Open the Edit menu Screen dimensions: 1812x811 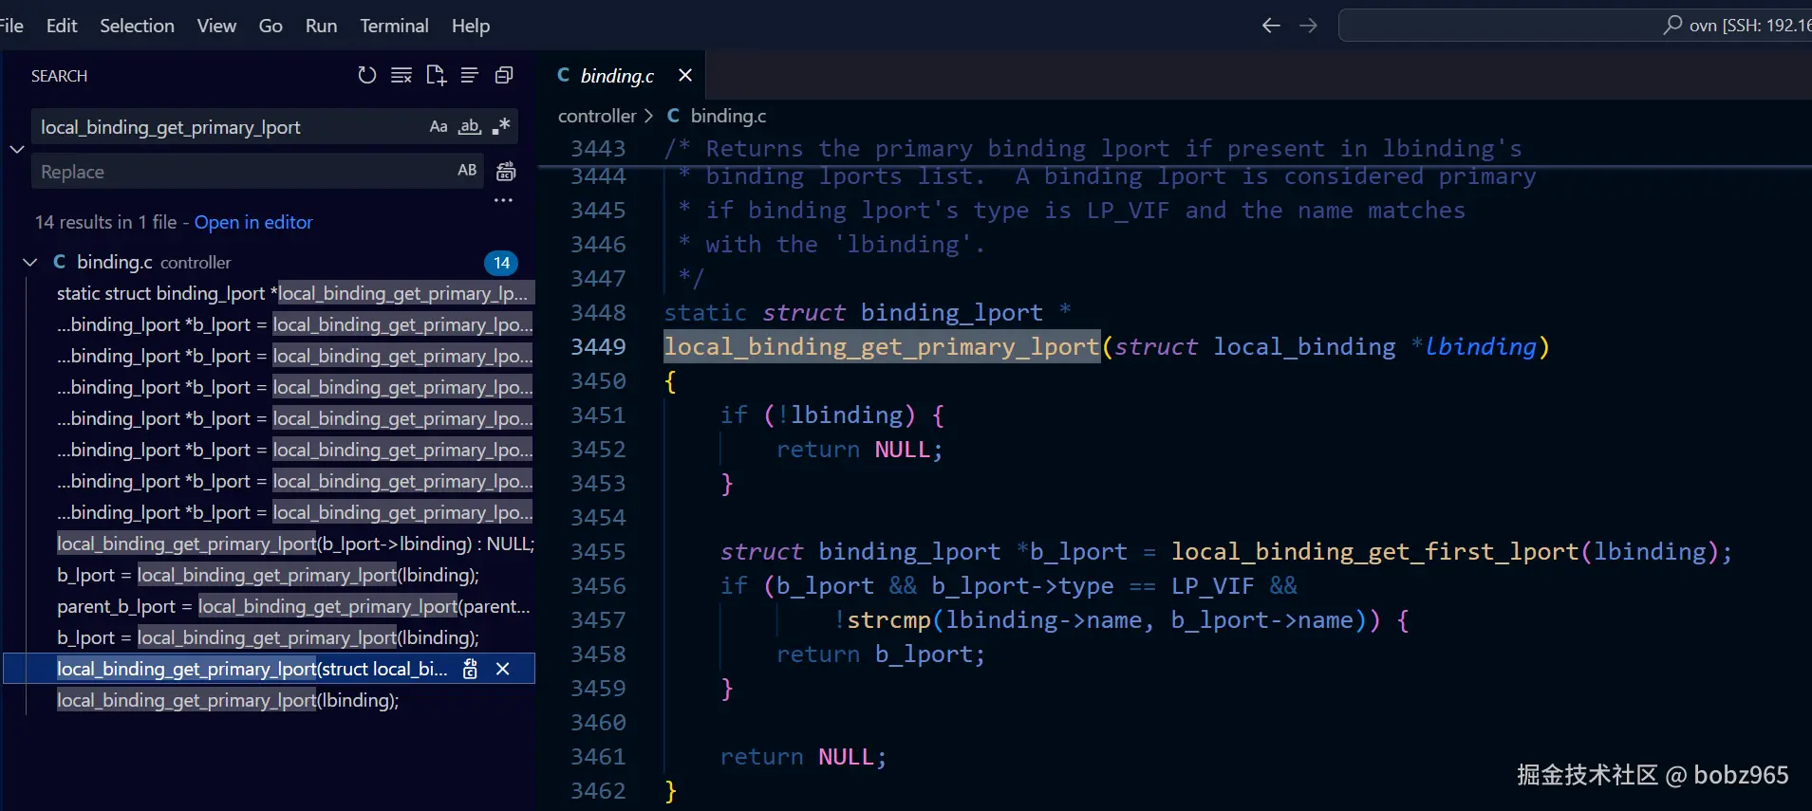click(x=62, y=26)
